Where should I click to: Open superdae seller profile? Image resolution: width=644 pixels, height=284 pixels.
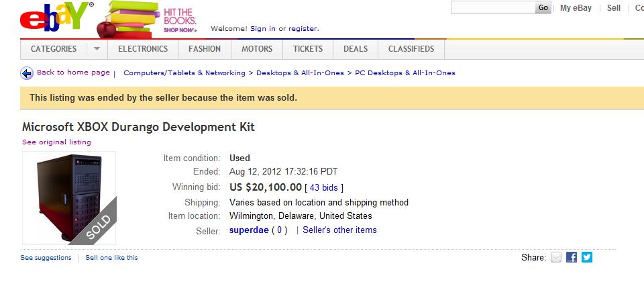click(249, 230)
